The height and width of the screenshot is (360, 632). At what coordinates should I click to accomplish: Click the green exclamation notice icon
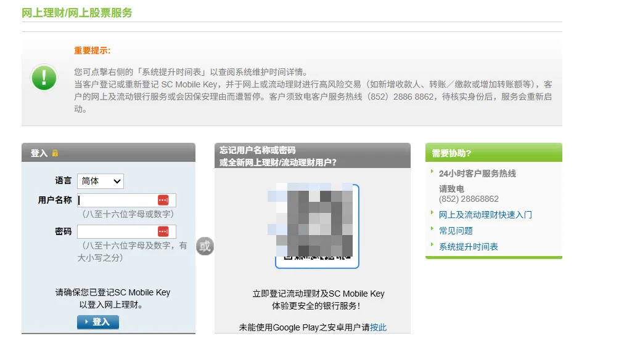tap(44, 78)
